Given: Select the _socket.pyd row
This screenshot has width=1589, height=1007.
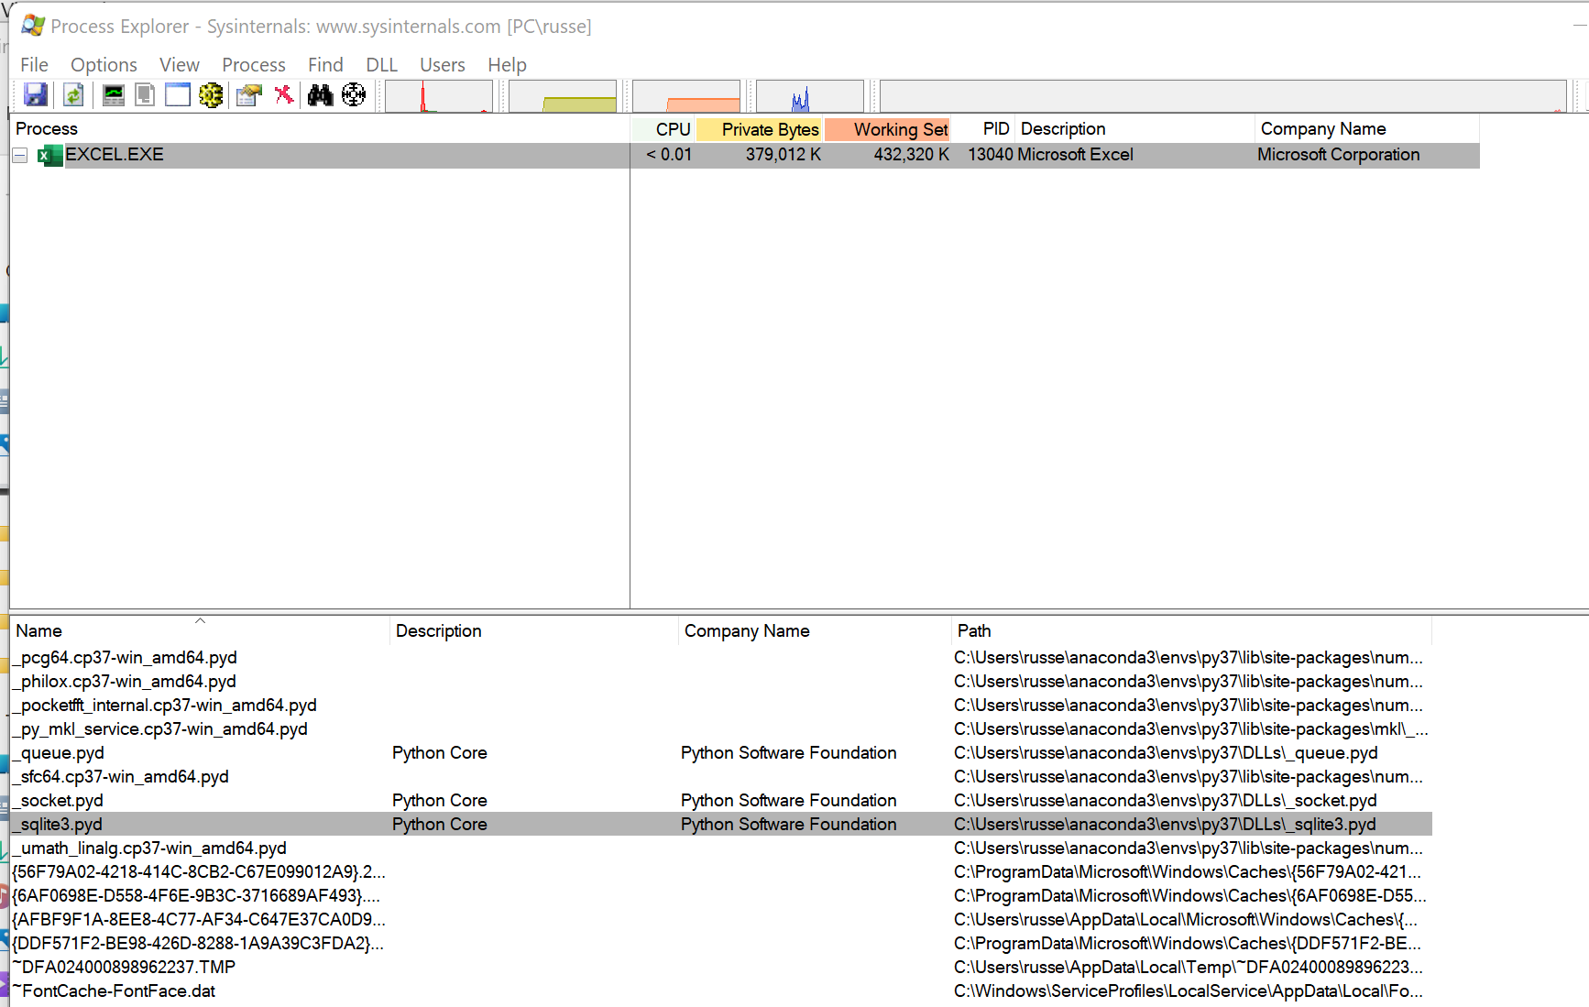Looking at the screenshot, I should coord(721,801).
